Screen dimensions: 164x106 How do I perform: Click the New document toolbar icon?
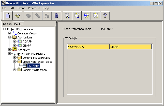pyautogui.click(x=8, y=16)
